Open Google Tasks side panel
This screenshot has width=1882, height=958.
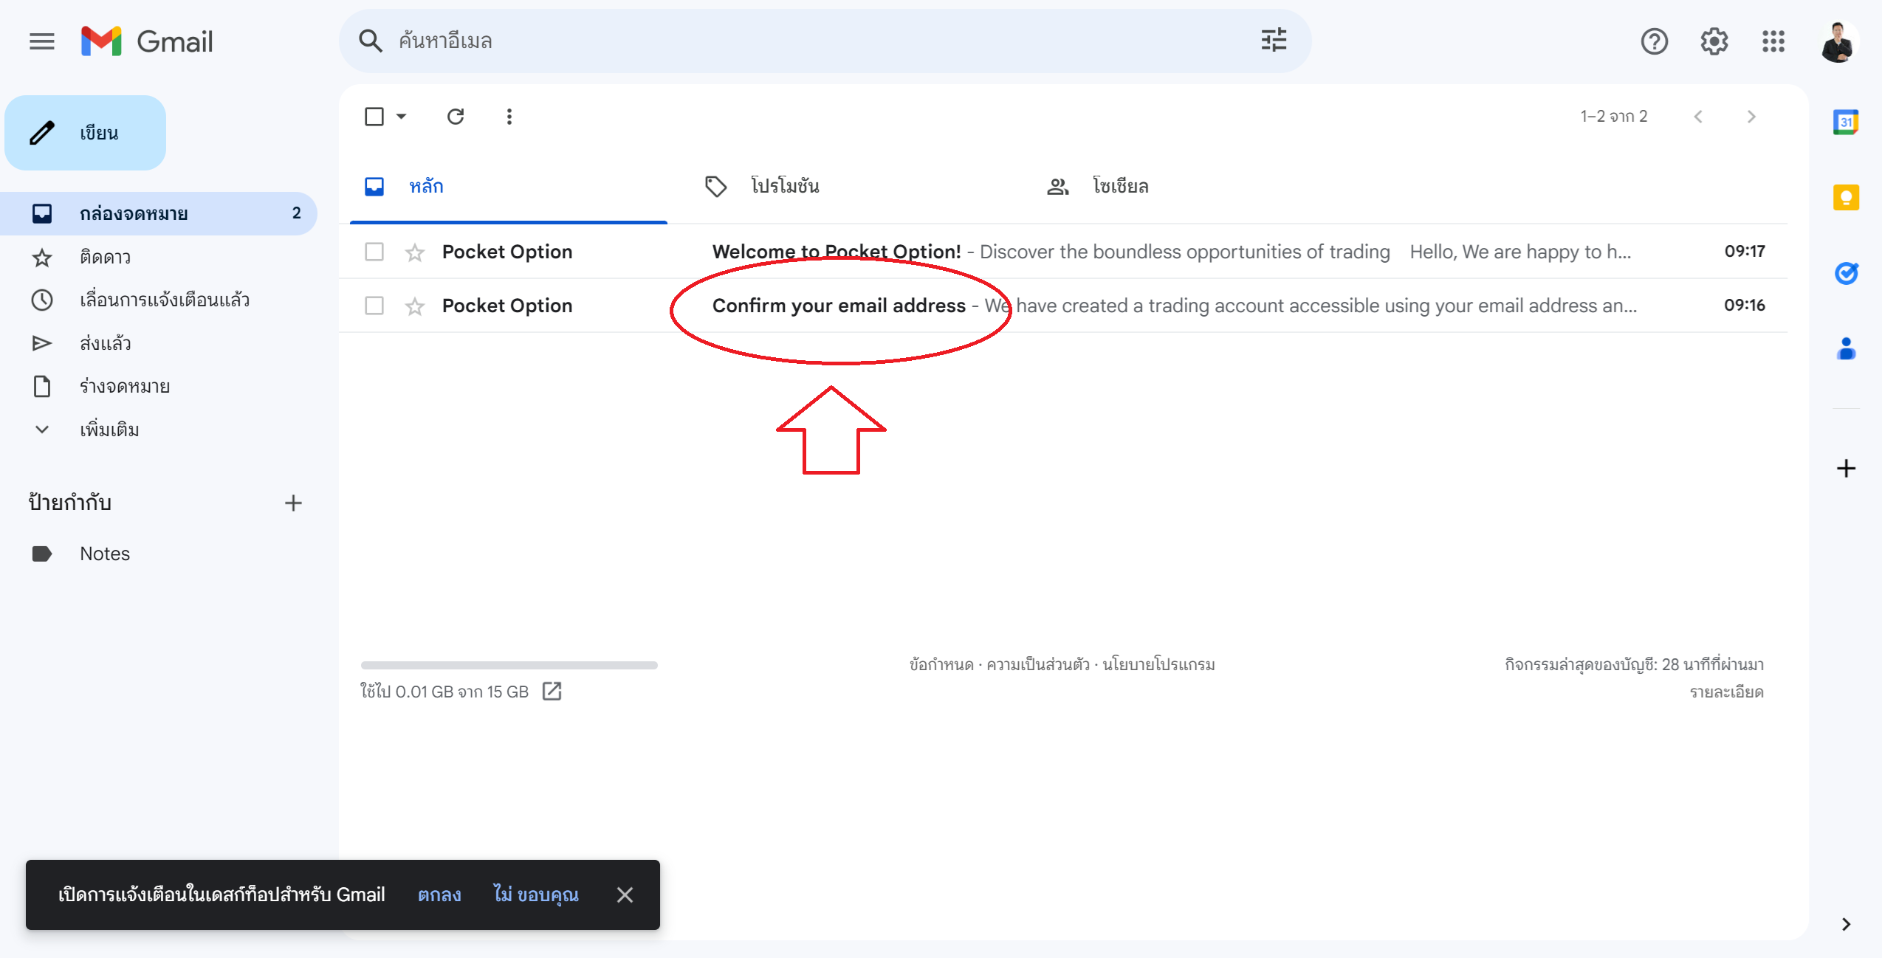tap(1846, 273)
